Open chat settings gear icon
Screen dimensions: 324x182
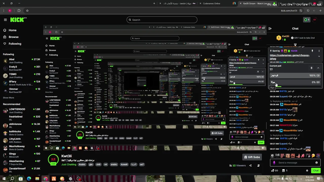(307, 171)
